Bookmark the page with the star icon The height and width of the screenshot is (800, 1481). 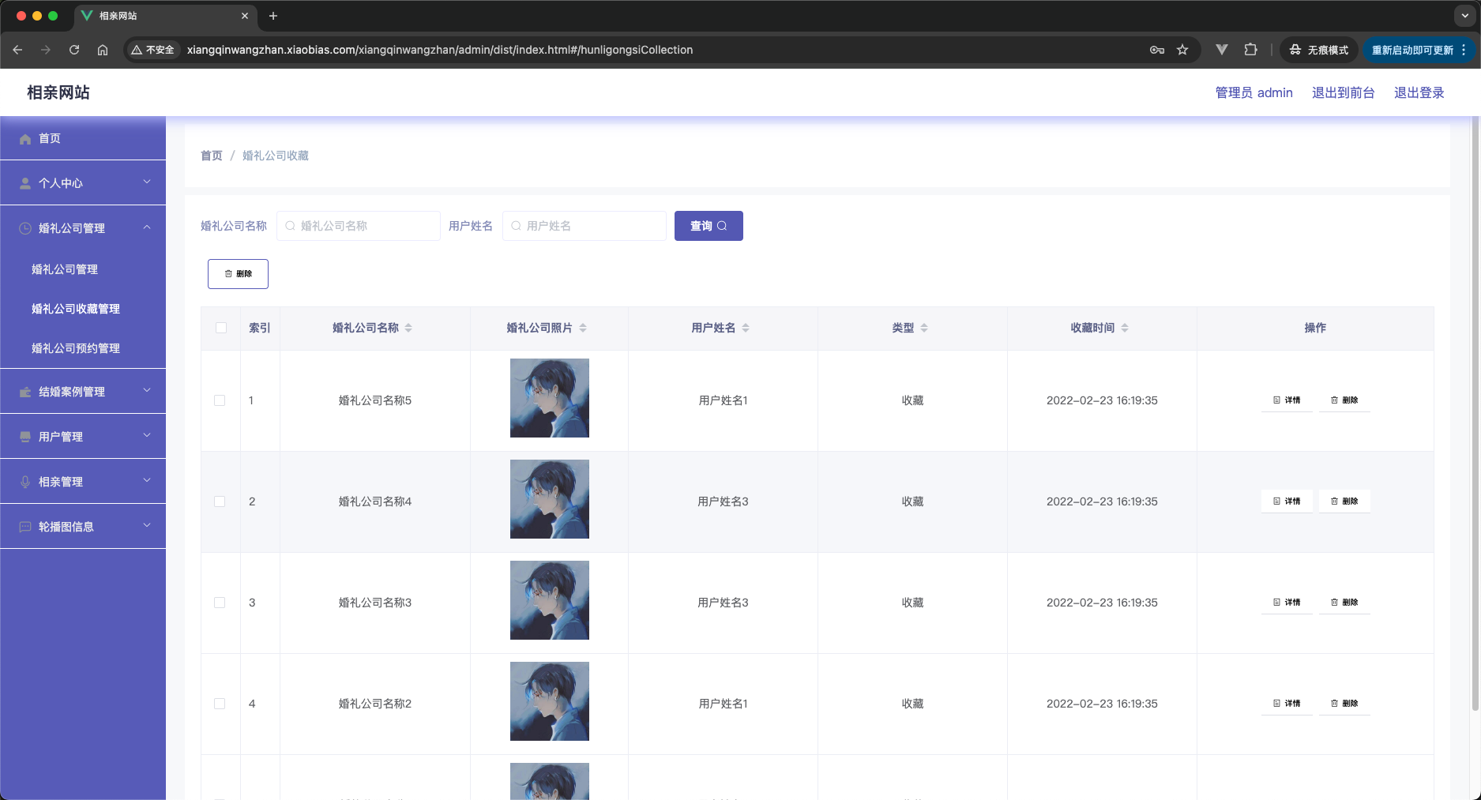click(1182, 50)
